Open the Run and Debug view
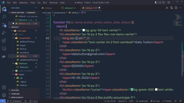The image size is (184, 103). [x=4, y=33]
